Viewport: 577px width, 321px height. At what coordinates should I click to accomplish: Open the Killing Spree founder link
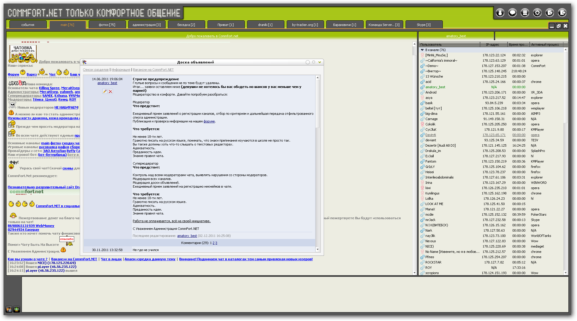pos(49,88)
